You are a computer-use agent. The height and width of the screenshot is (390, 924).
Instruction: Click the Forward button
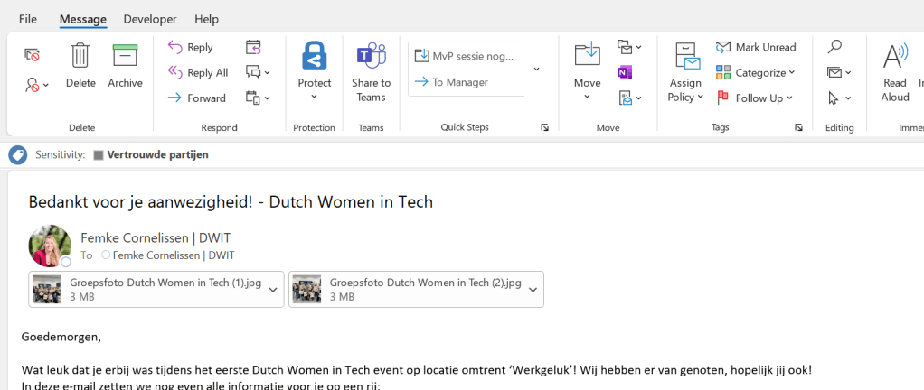[197, 98]
